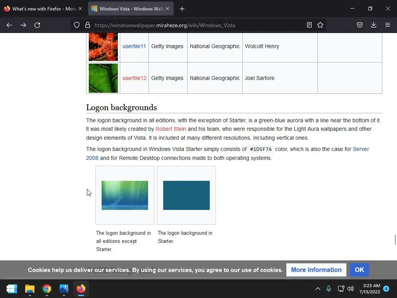Bookmark this page with star icon
Image resolution: width=397 pixels, height=298 pixels.
tap(320, 25)
